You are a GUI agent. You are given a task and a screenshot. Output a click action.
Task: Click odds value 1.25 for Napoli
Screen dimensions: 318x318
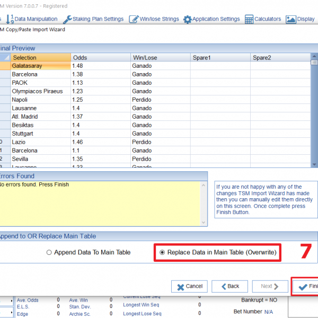tap(101, 100)
